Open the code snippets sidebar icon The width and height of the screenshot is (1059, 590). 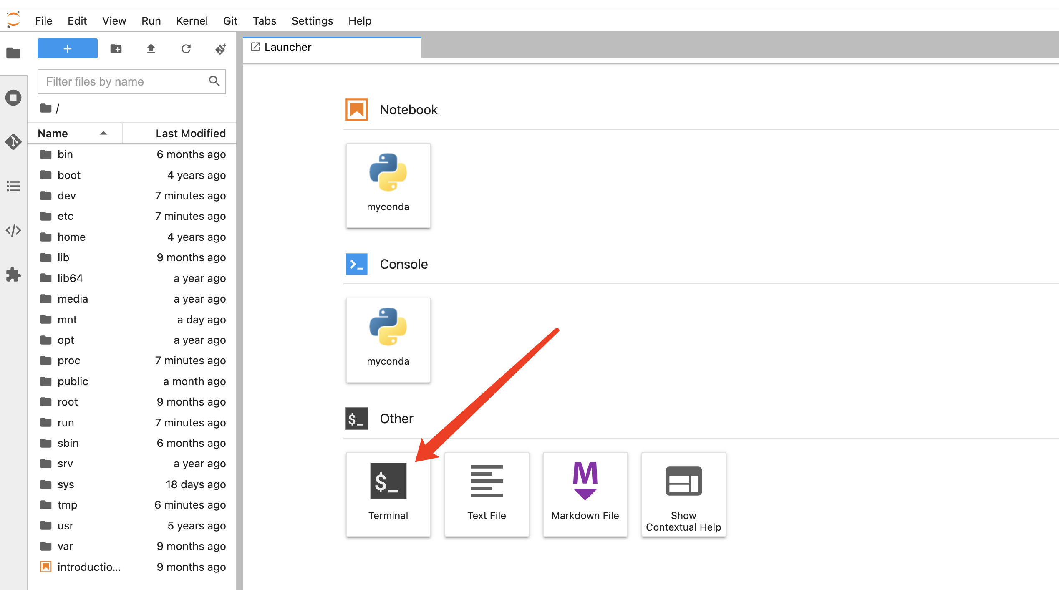13,230
